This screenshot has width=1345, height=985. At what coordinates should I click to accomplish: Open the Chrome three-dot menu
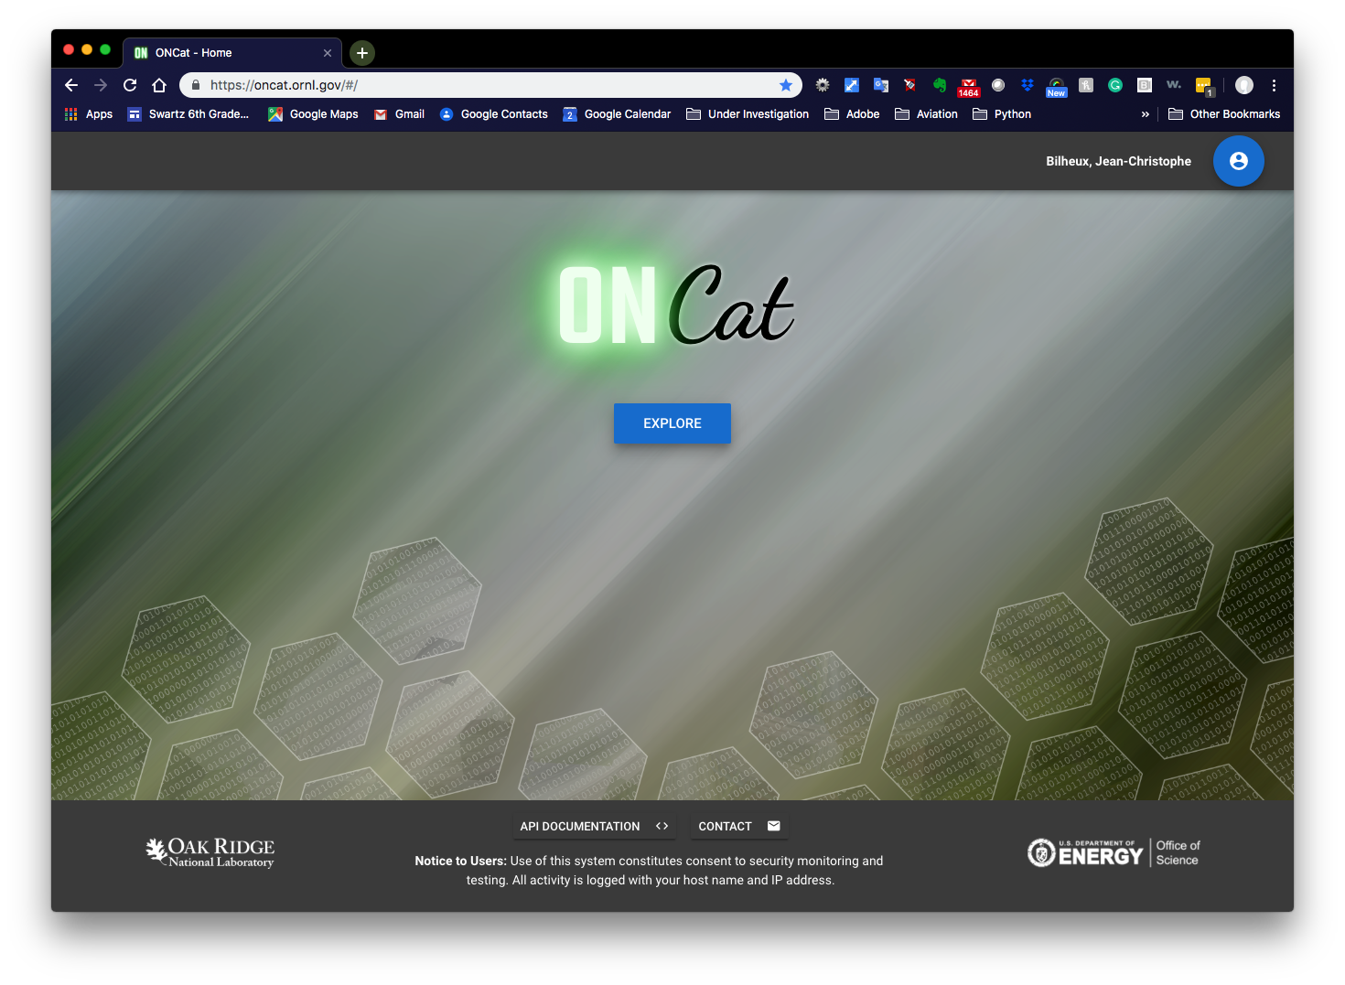pyautogui.click(x=1274, y=84)
